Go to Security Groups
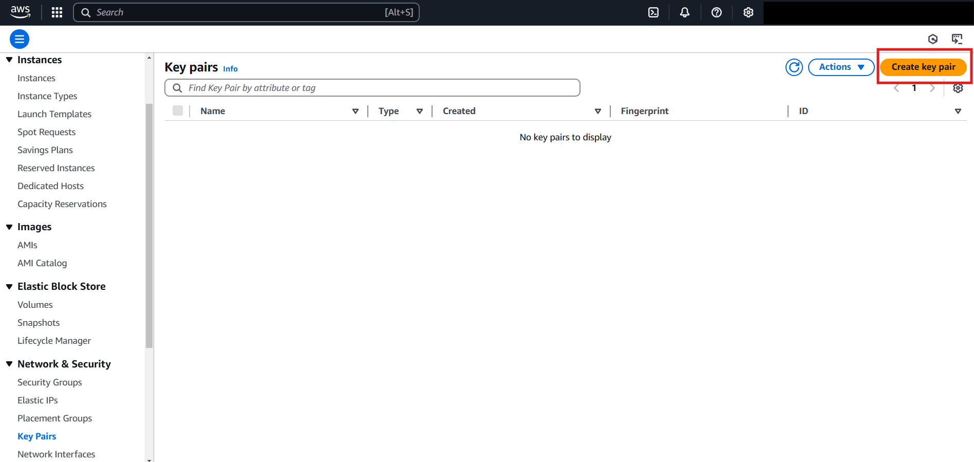The height and width of the screenshot is (462, 974). (x=50, y=382)
